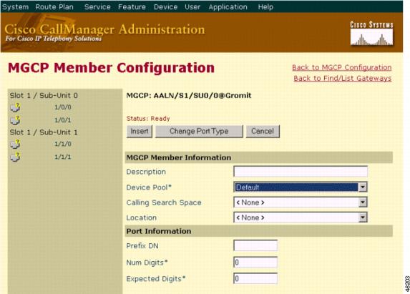Open the Device Pool dropdown
The image size is (410, 294).
point(301,187)
